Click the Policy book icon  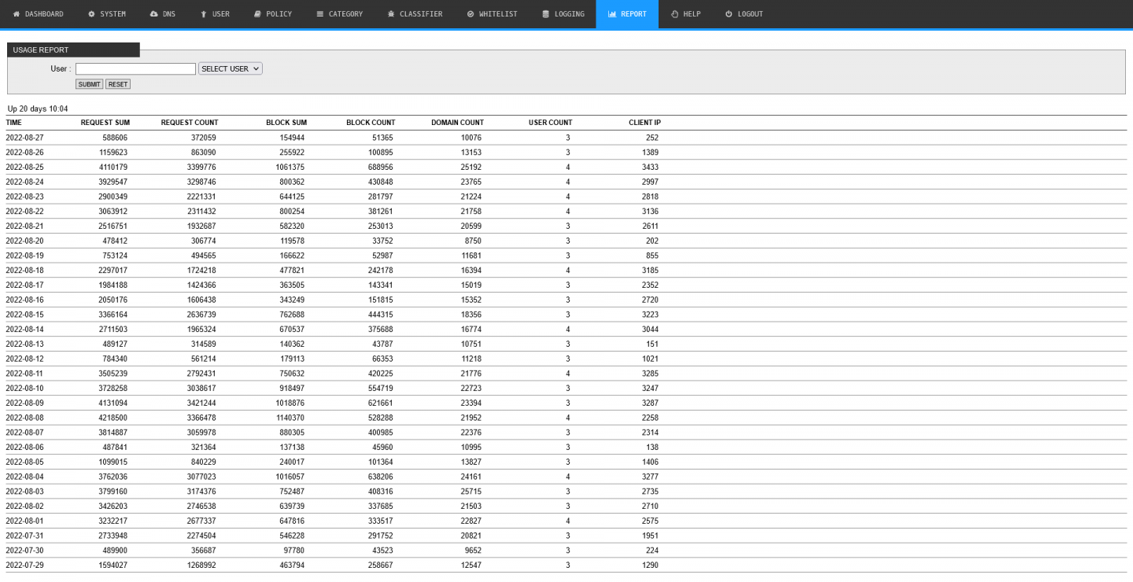tap(257, 14)
